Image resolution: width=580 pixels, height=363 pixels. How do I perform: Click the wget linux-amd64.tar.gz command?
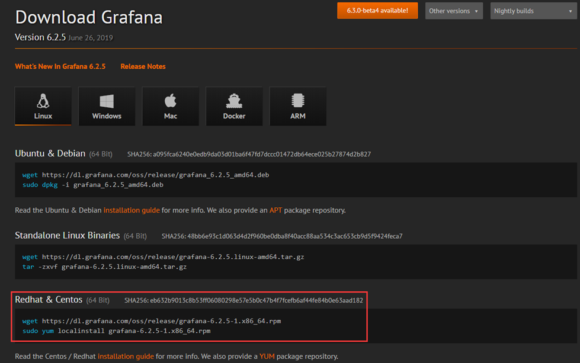pos(163,257)
